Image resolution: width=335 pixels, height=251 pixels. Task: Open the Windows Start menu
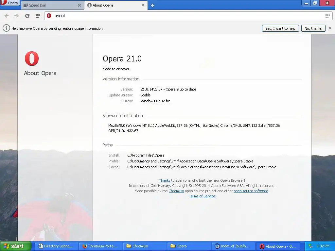pyautogui.click(x=16, y=246)
